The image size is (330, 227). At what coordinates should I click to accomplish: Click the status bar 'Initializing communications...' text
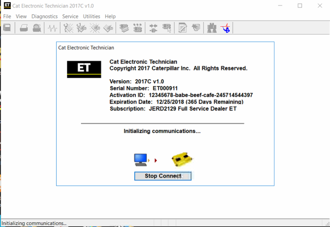pos(34,223)
